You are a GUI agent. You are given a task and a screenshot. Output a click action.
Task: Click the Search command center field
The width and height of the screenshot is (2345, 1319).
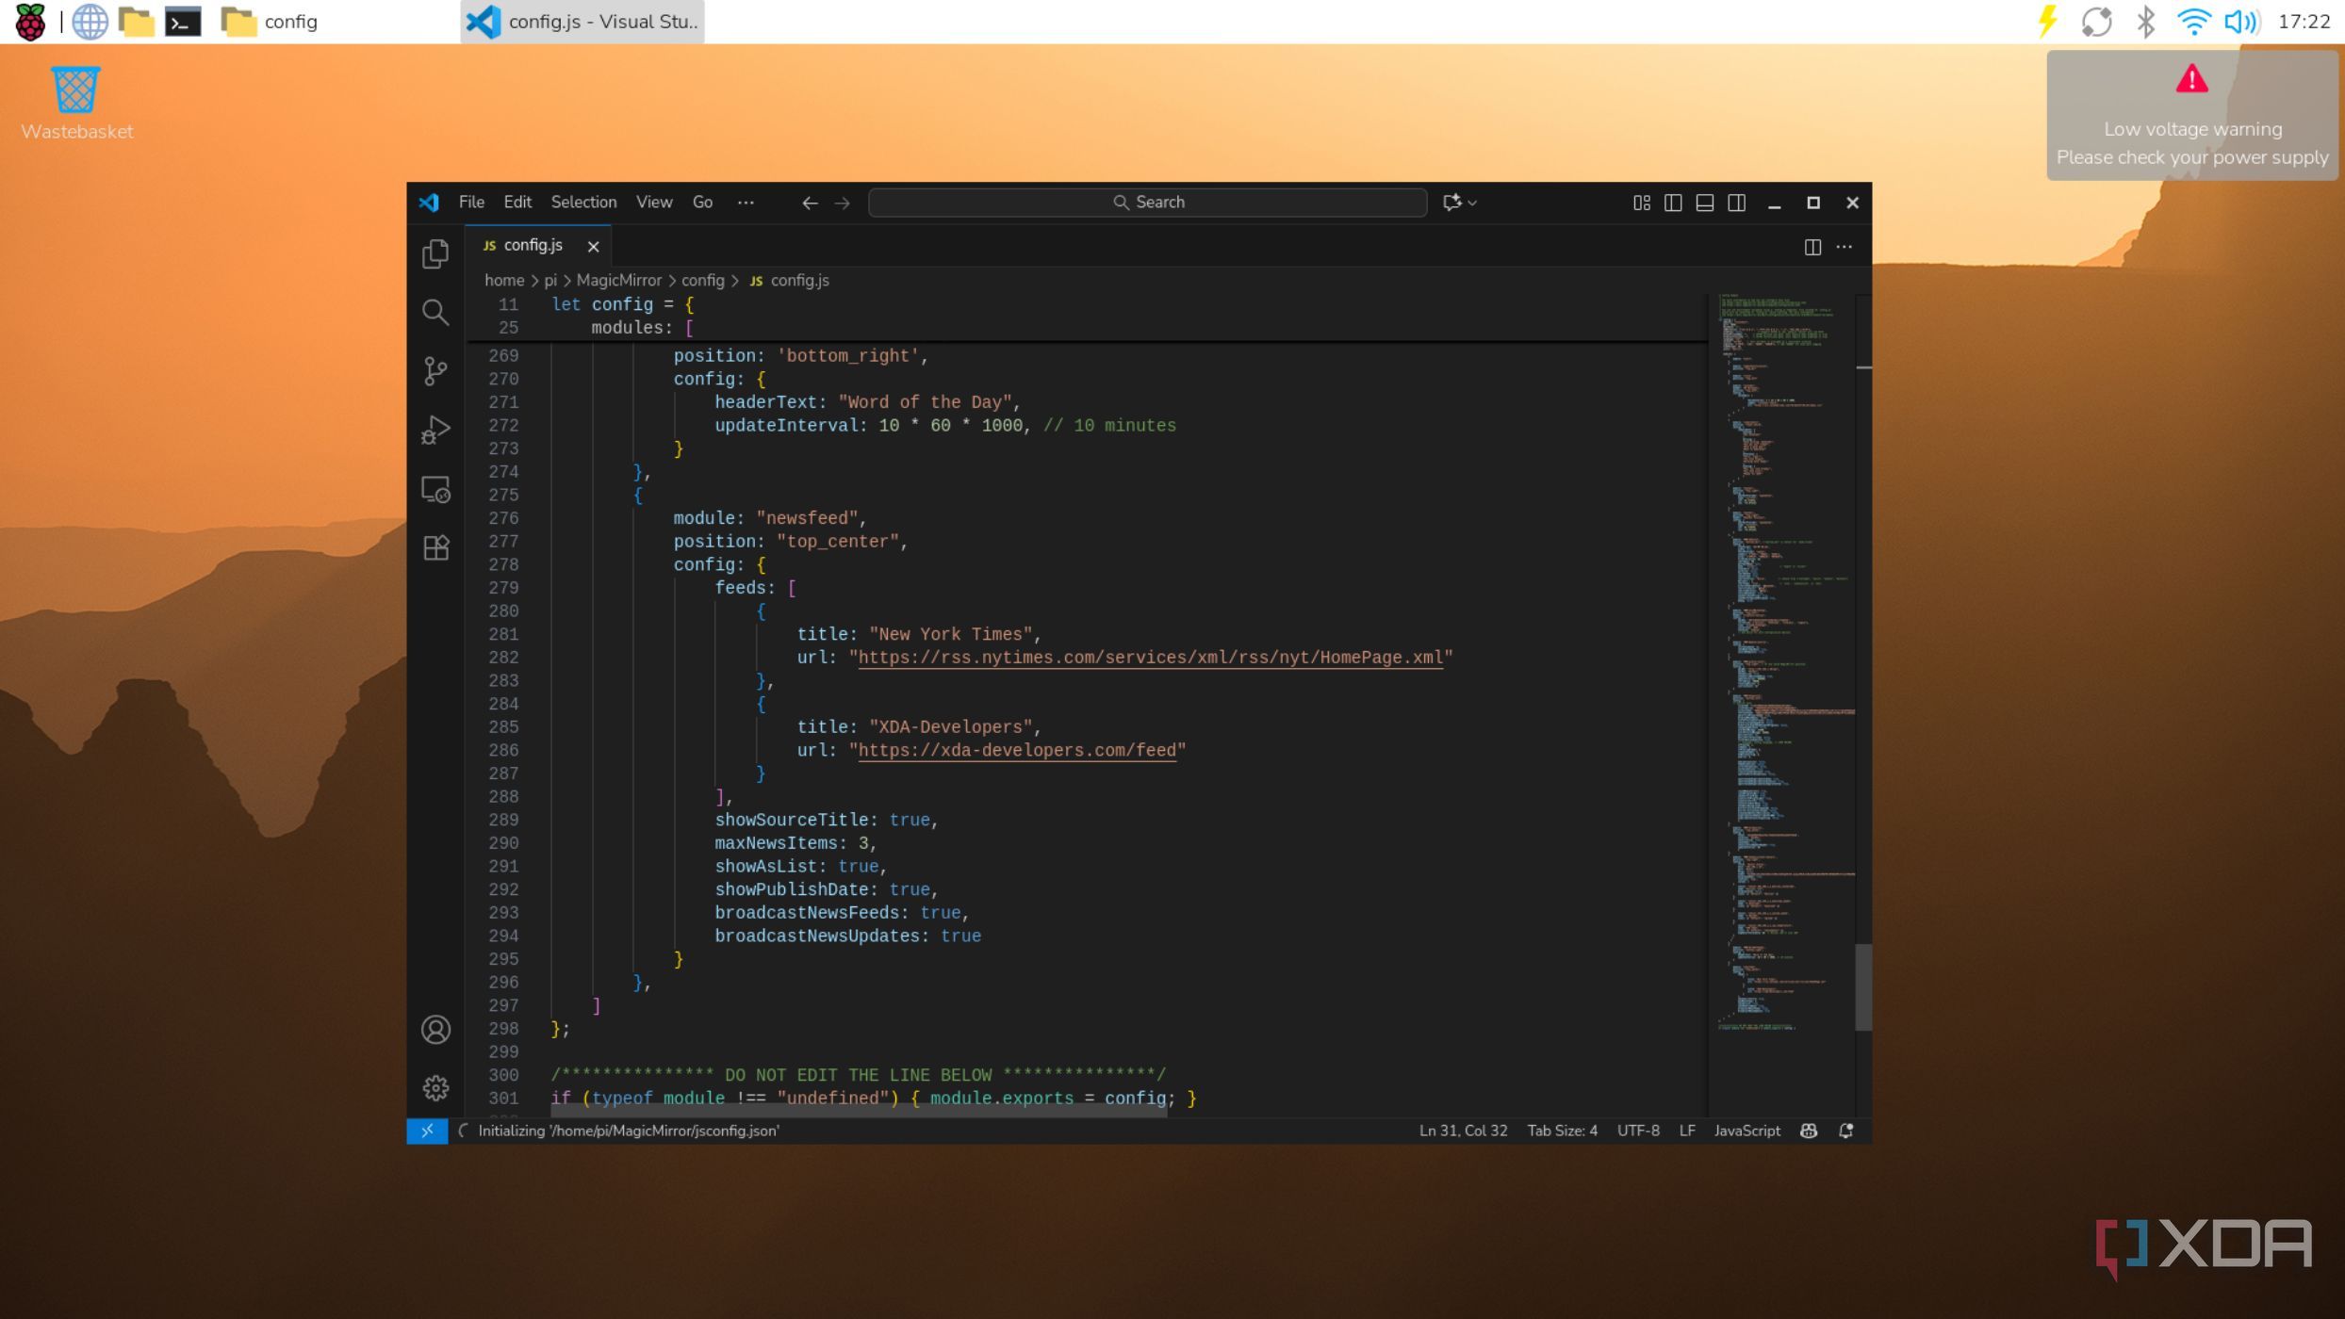click(x=1147, y=203)
